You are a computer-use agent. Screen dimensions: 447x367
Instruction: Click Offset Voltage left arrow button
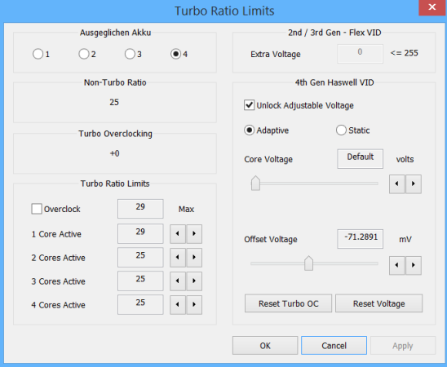(396, 265)
